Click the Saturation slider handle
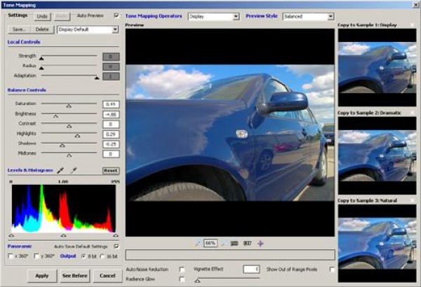Image resolution: width=421 pixels, height=287 pixels. click(68, 104)
